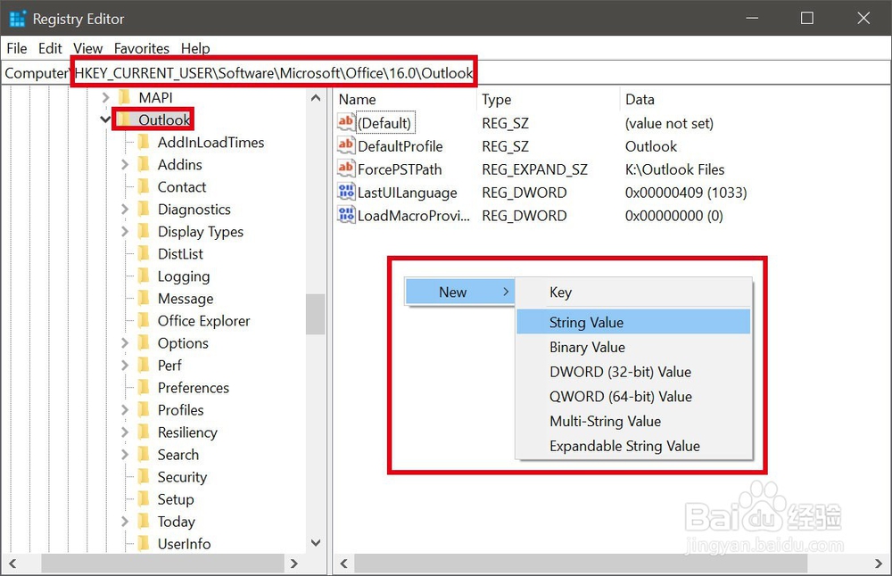Select DWORD (32-bit) Value
892x576 pixels.
(633, 371)
